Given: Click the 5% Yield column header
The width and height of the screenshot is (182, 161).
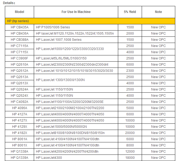Looking at the screenshot, I should pos(130,12).
